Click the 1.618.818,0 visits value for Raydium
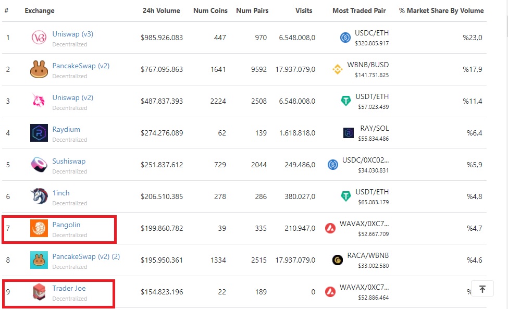This screenshot has width=508, height=309. (297, 133)
